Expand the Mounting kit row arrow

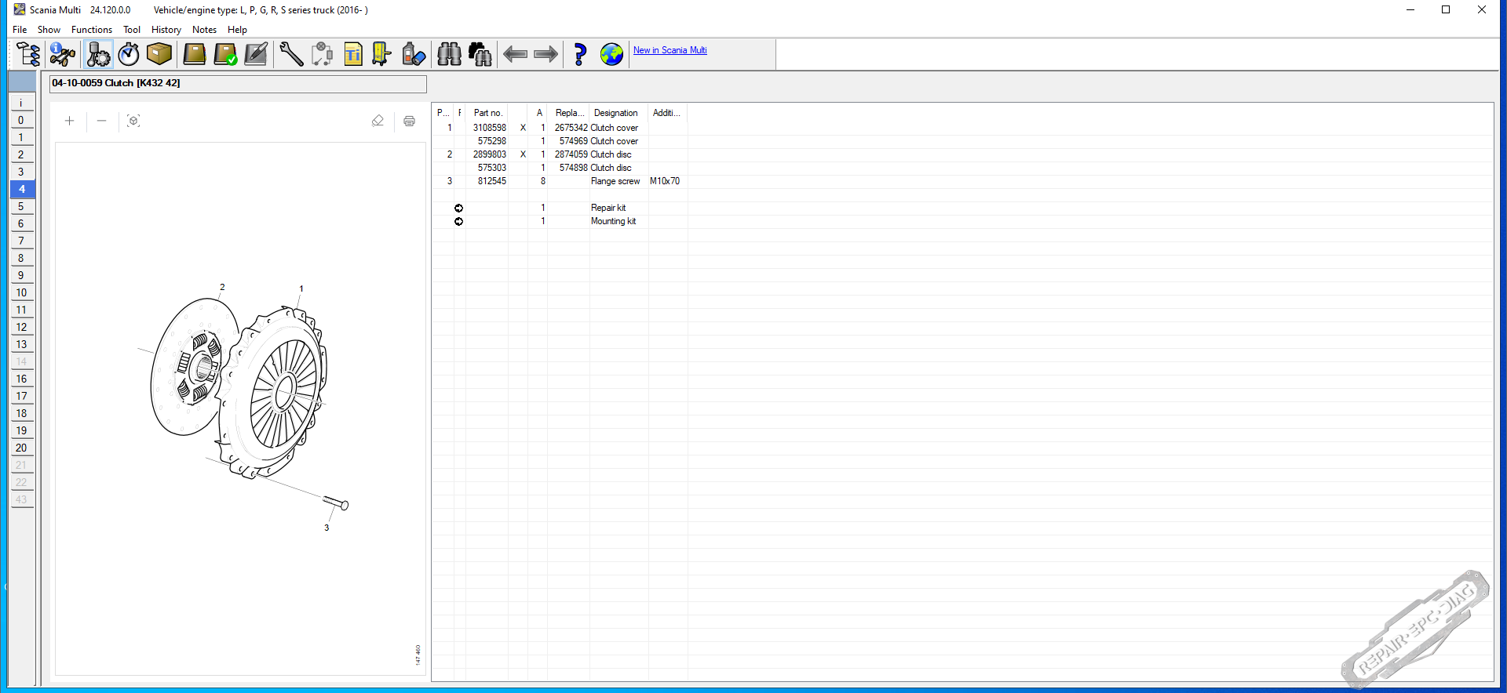click(459, 221)
